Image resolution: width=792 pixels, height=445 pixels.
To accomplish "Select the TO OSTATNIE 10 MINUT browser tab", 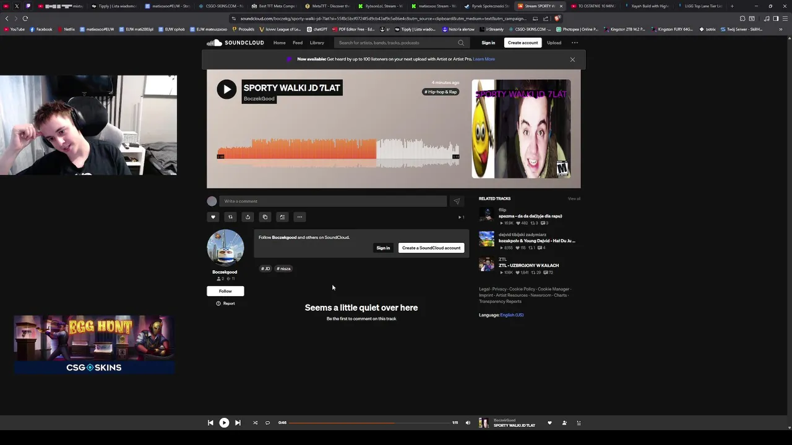I will [x=593, y=6].
